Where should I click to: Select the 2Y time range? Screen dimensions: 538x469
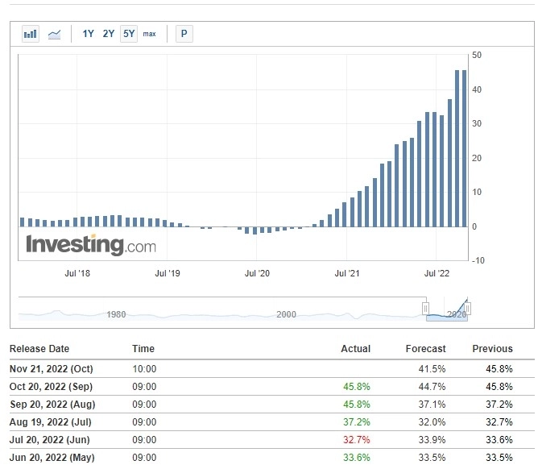(109, 34)
